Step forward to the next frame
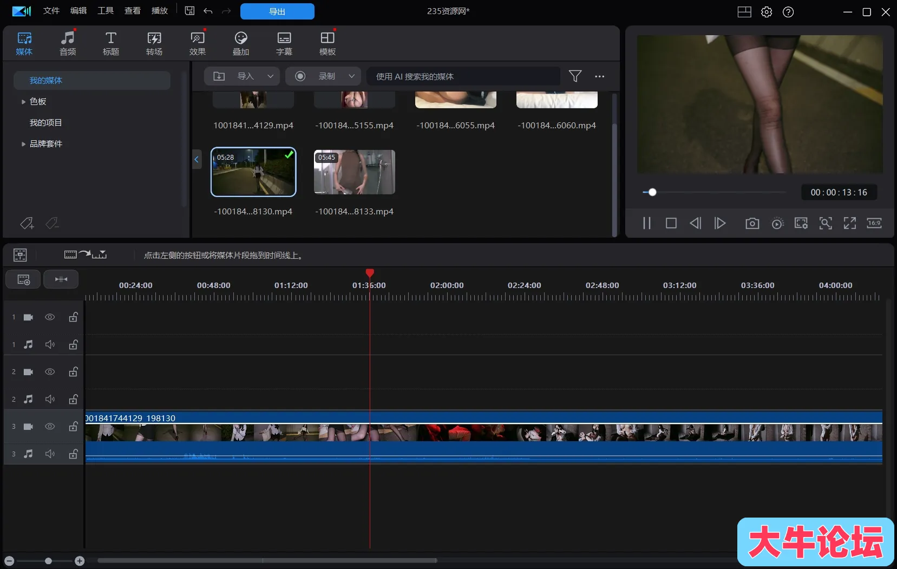The width and height of the screenshot is (897, 569). 720,223
